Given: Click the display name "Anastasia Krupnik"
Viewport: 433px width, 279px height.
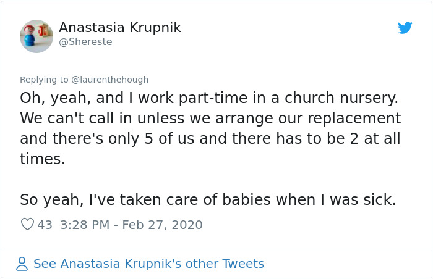Looking at the screenshot, I should (119, 28).
